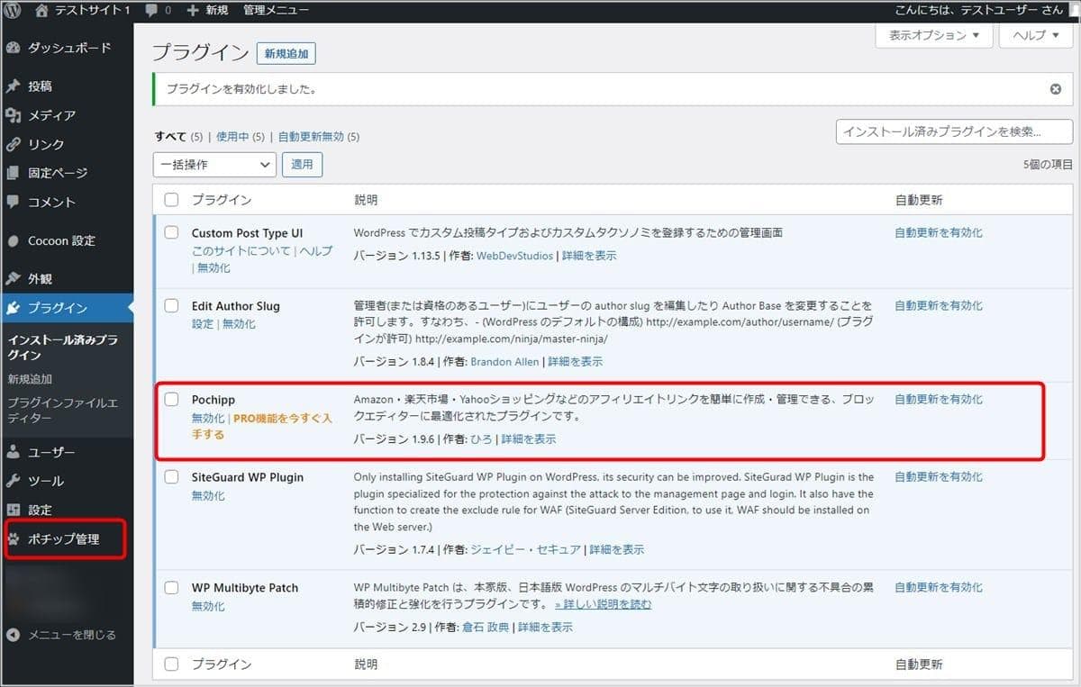Screen dimensions: 1081x687
Task: Open ヘルプ link under Custom Post Type UI
Action: [315, 251]
